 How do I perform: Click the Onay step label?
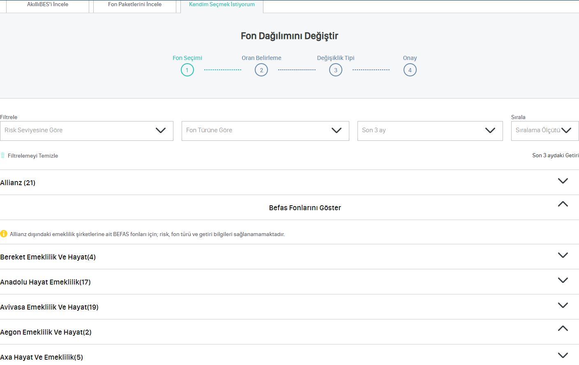pyautogui.click(x=410, y=58)
